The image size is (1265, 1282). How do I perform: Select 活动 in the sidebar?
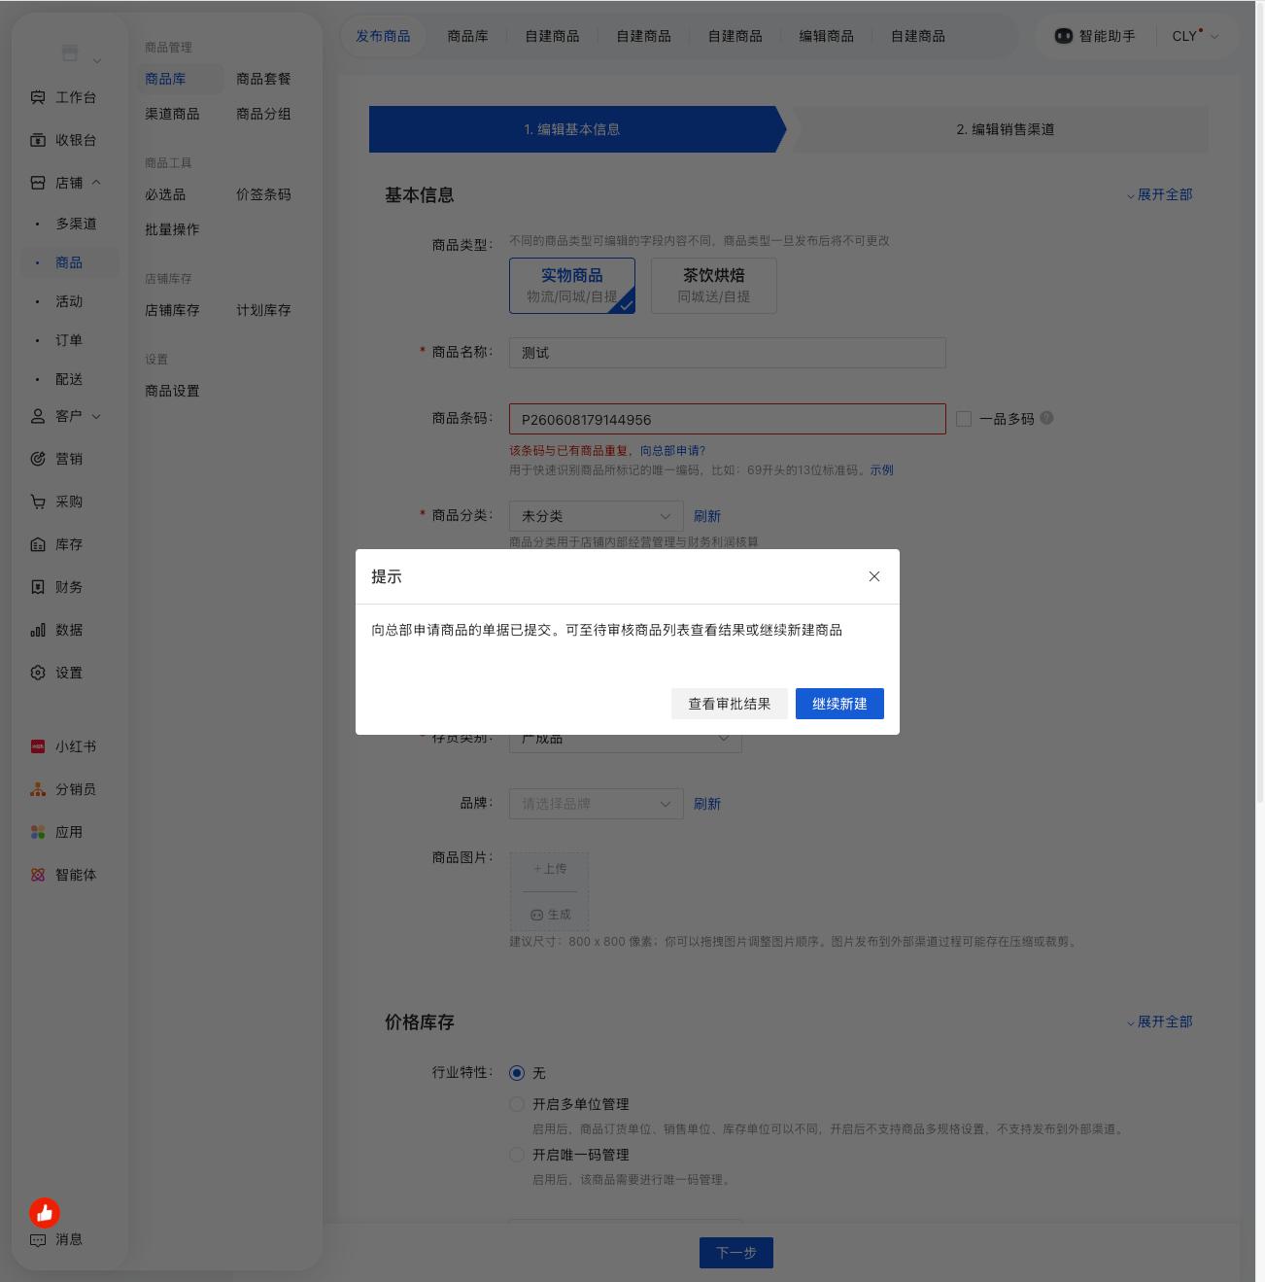pyautogui.click(x=69, y=301)
